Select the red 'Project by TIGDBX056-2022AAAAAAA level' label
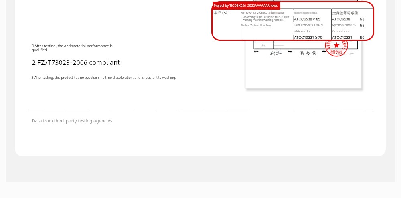This screenshot has width=401, height=198. click(x=245, y=6)
